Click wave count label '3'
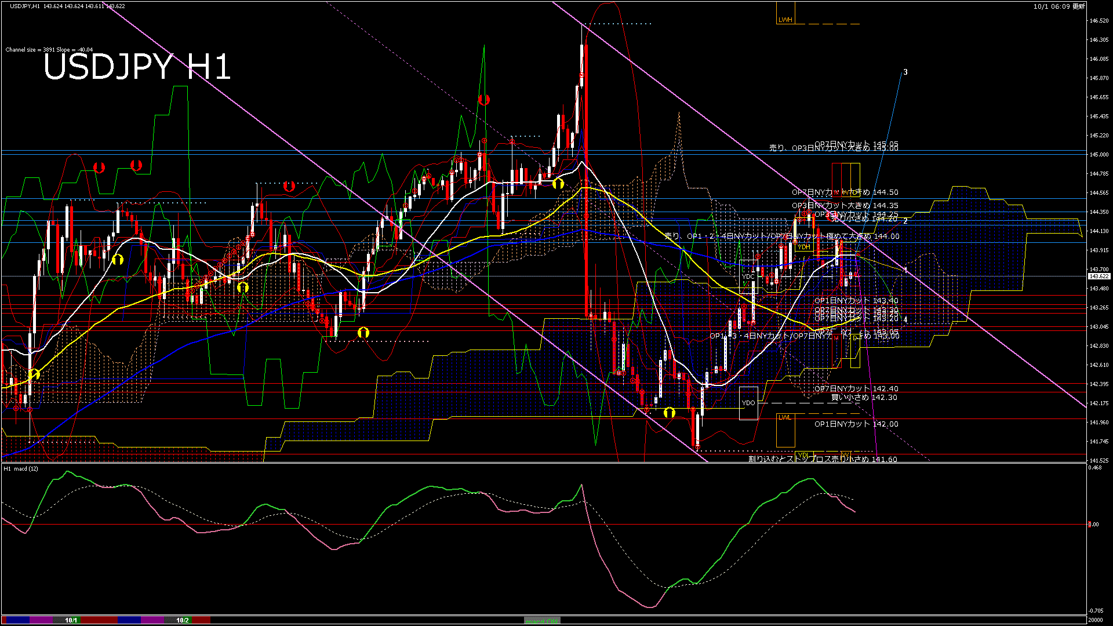 [905, 72]
